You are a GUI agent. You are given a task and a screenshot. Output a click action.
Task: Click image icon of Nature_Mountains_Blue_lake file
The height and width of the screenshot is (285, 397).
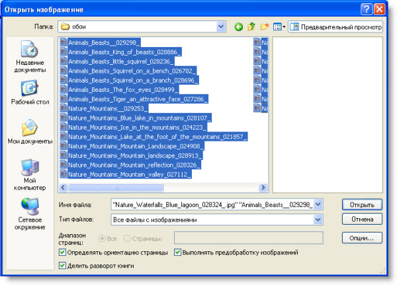(64, 118)
